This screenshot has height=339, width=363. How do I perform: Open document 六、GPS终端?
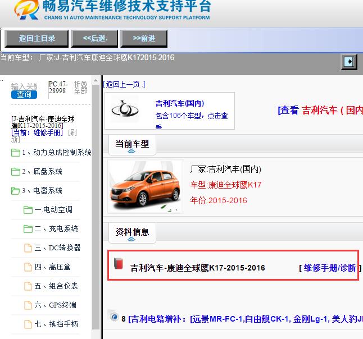click(x=55, y=305)
